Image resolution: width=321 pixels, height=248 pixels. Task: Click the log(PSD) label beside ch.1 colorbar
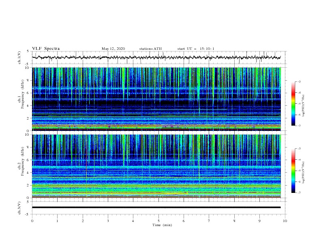pyautogui.click(x=303, y=106)
